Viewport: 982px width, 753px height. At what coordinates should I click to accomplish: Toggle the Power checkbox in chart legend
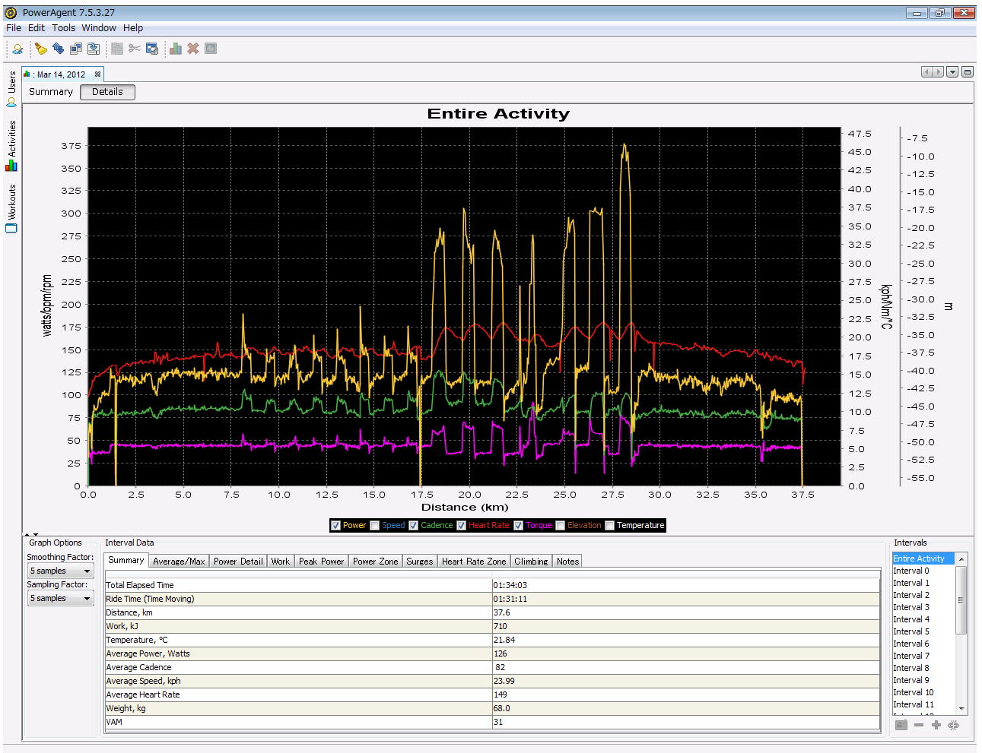(335, 525)
